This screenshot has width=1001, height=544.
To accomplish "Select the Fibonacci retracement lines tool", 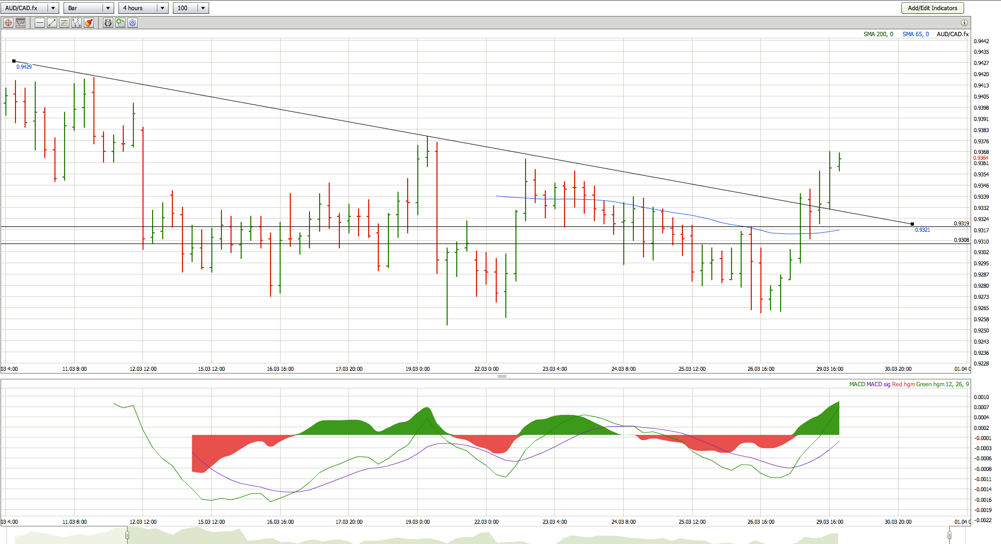I will coord(64,23).
